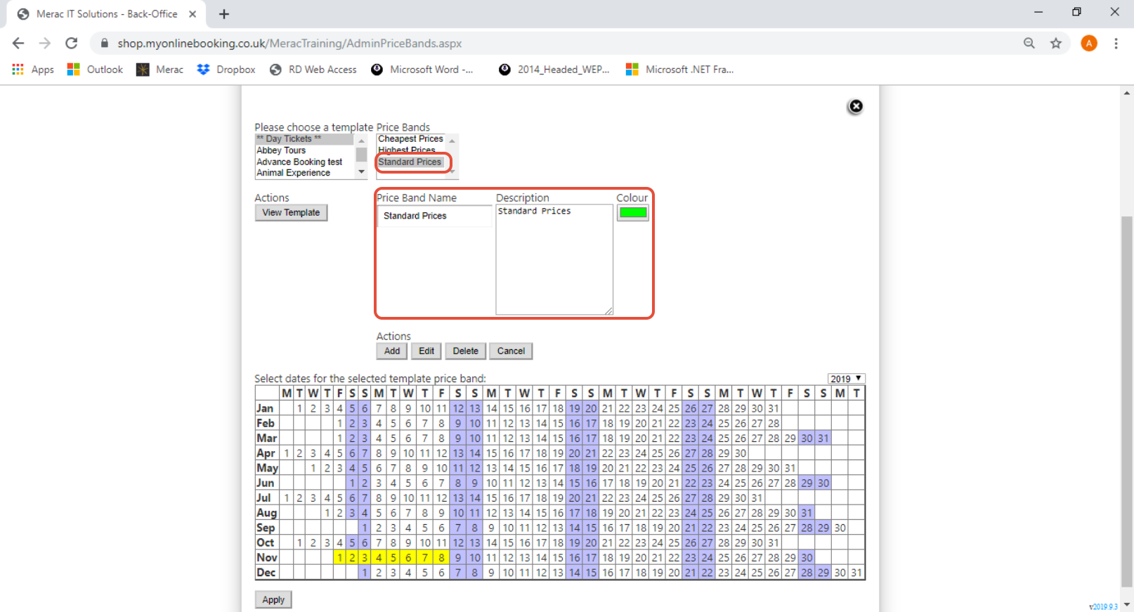Open the Chrome zoom magnifier icon
This screenshot has width=1134, height=612.
1029,43
